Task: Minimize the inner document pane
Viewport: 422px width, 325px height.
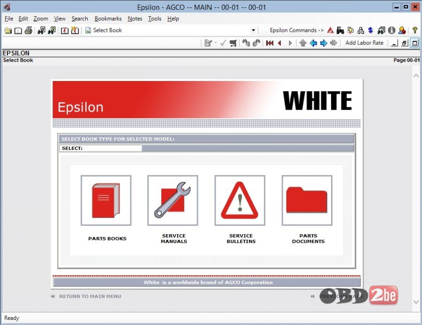Action: click(394, 43)
